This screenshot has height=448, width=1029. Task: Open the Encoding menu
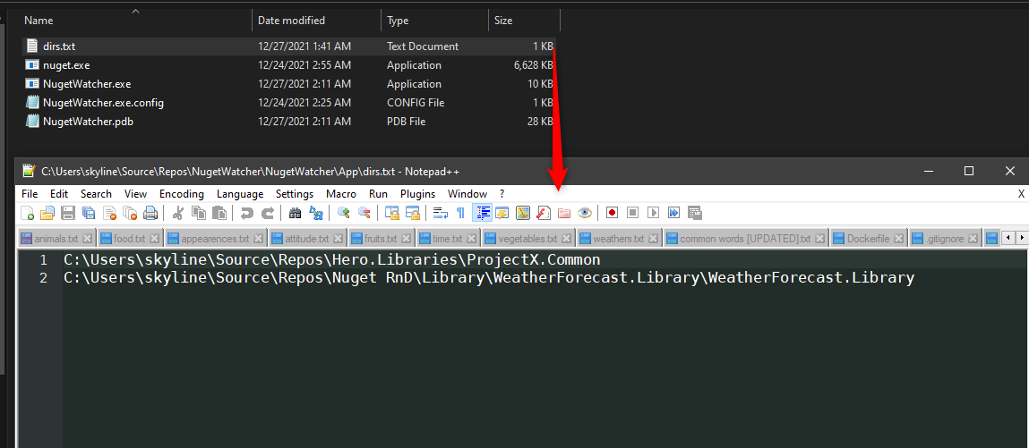click(x=182, y=194)
